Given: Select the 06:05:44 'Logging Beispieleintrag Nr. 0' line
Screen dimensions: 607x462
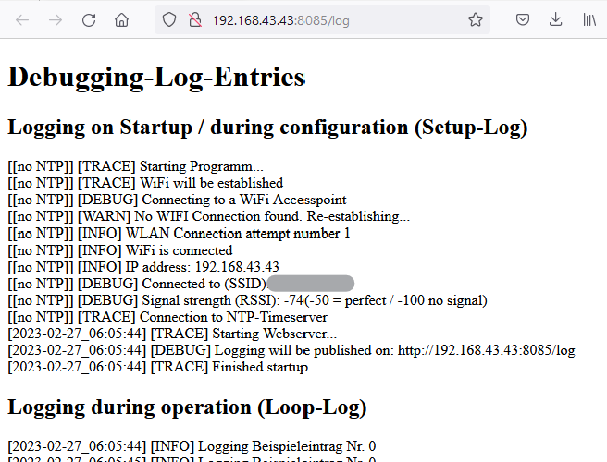Looking at the screenshot, I should [192, 446].
